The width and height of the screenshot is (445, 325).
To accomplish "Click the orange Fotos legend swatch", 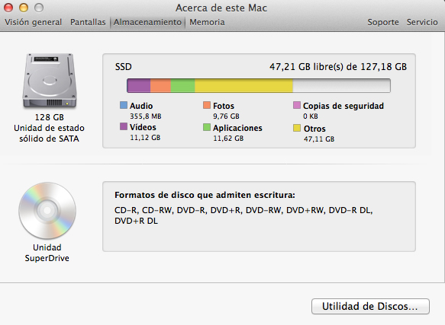I will pyautogui.click(x=207, y=105).
